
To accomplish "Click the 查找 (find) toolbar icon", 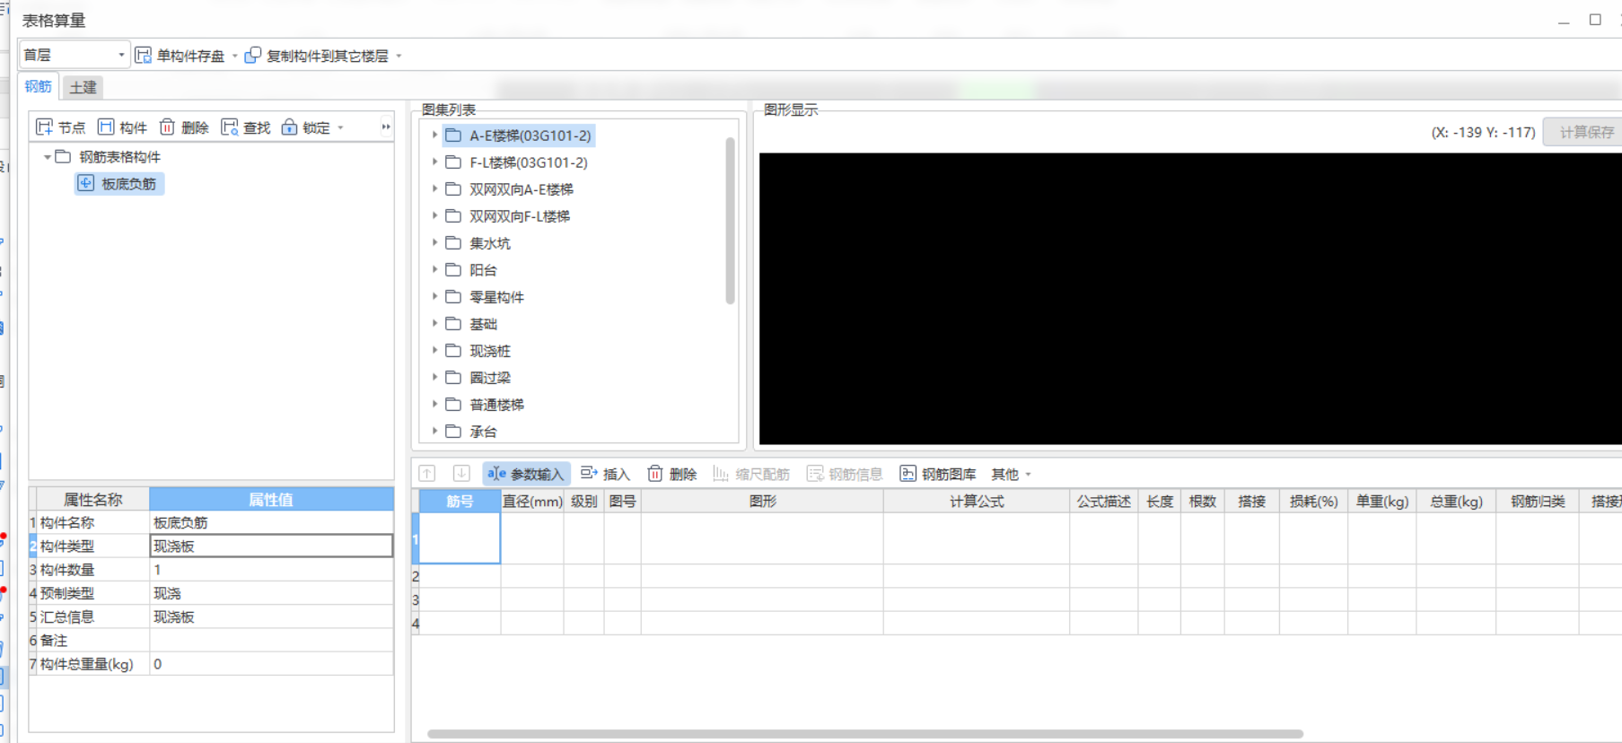I will [230, 127].
